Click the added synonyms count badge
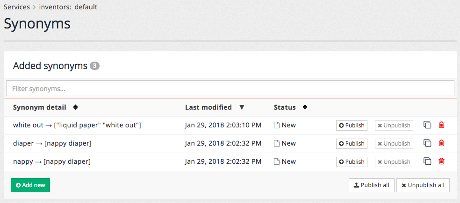Image resolution: width=460 pixels, height=203 pixels. click(94, 66)
